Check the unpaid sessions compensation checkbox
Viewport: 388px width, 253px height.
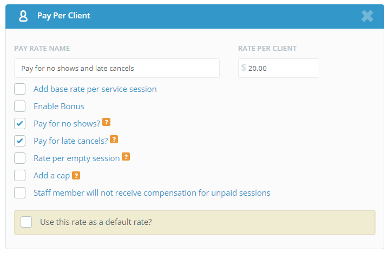(20, 193)
